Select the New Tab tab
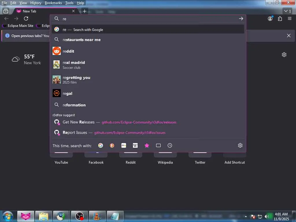The height and width of the screenshot is (222, 296). click(x=45, y=11)
